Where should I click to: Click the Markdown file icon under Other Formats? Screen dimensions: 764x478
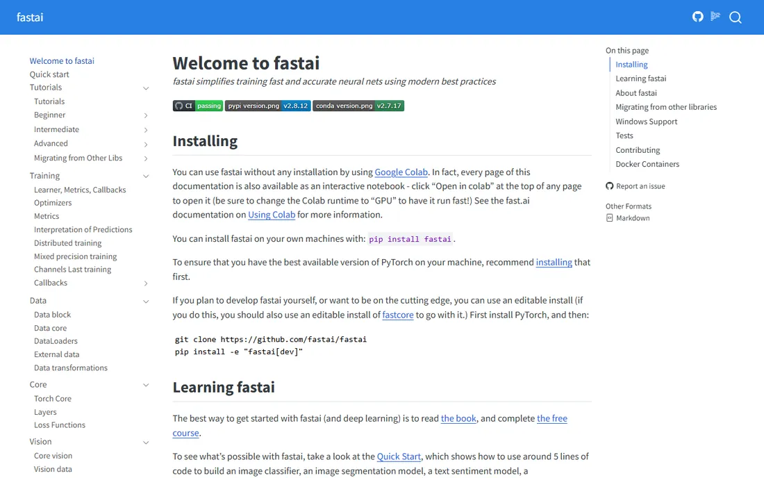609,217
